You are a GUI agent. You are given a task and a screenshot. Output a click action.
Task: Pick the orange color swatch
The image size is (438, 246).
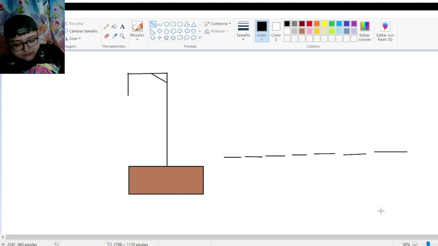tap(317, 24)
